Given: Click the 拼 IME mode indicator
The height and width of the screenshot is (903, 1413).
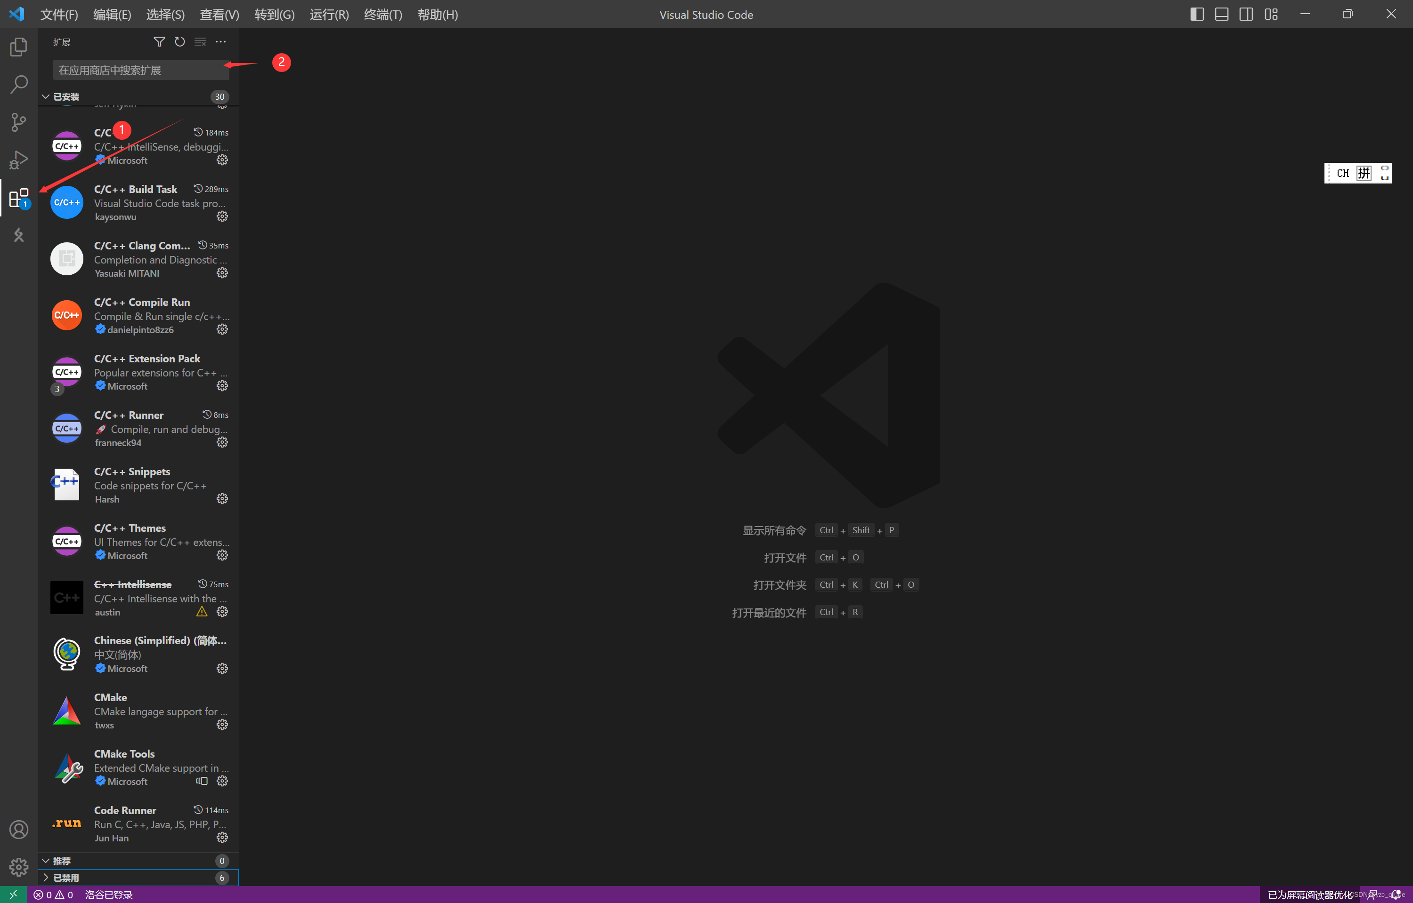Looking at the screenshot, I should click(x=1364, y=173).
